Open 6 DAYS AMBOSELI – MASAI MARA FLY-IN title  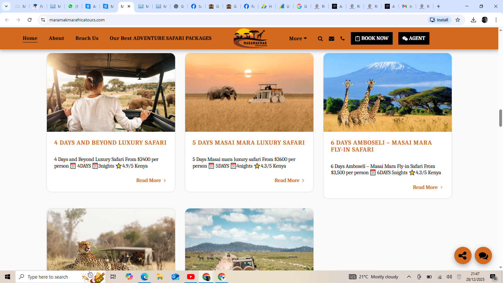(x=381, y=146)
